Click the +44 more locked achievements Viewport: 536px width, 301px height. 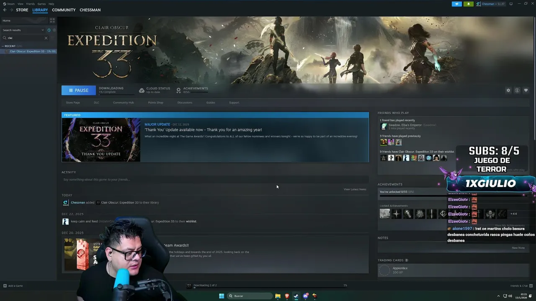[514, 214]
